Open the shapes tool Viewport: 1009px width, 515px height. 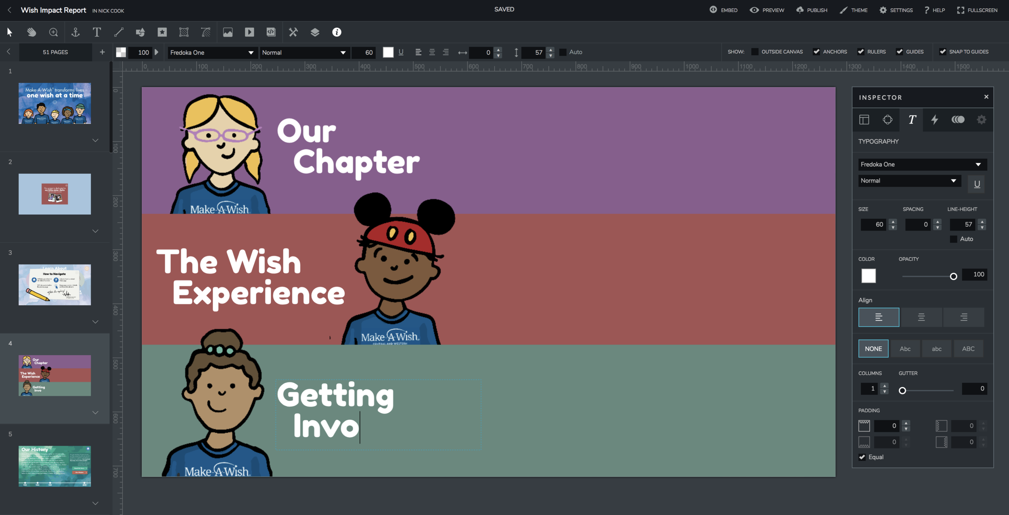tap(140, 32)
